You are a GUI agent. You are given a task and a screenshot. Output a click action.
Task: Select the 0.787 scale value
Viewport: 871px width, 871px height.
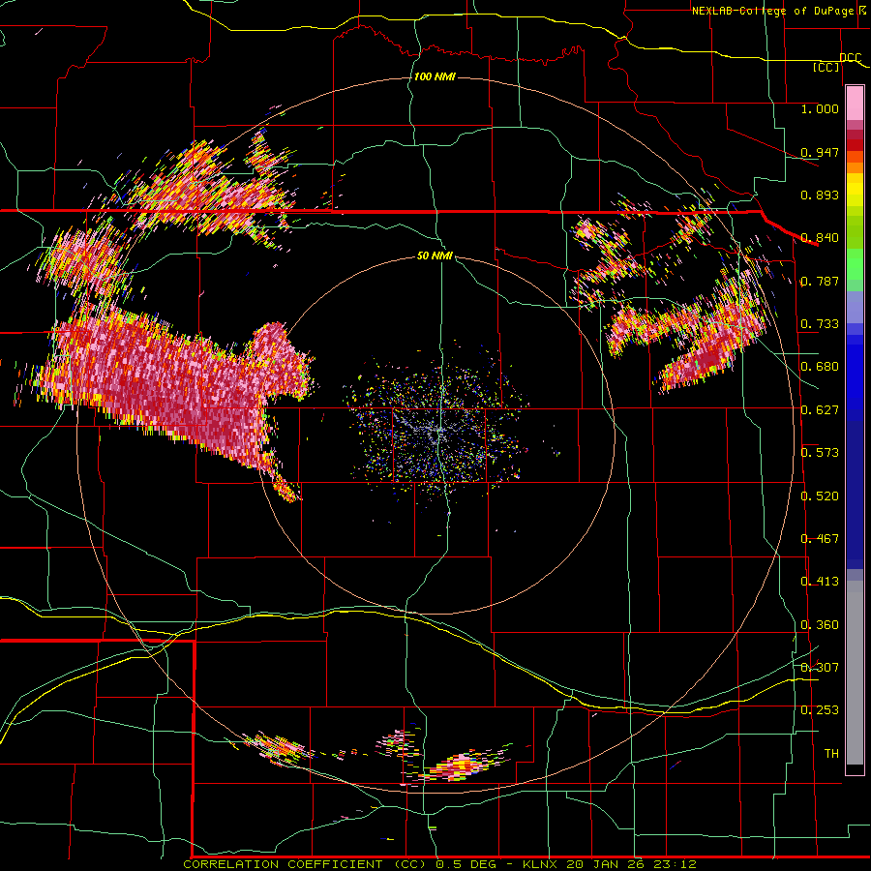(x=820, y=281)
